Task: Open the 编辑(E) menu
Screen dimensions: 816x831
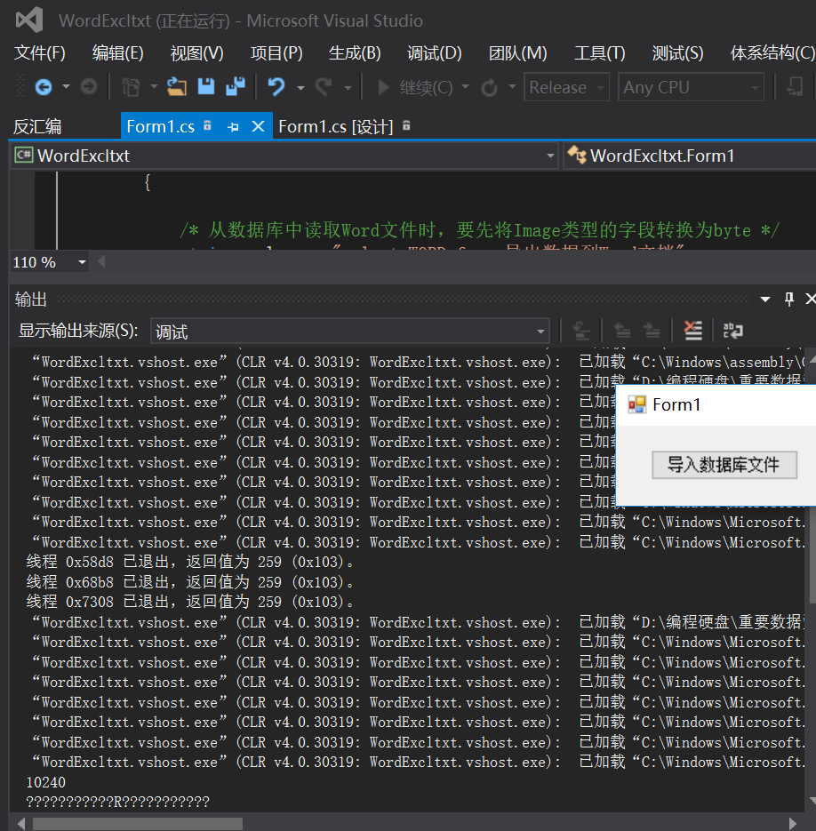Action: tap(117, 52)
